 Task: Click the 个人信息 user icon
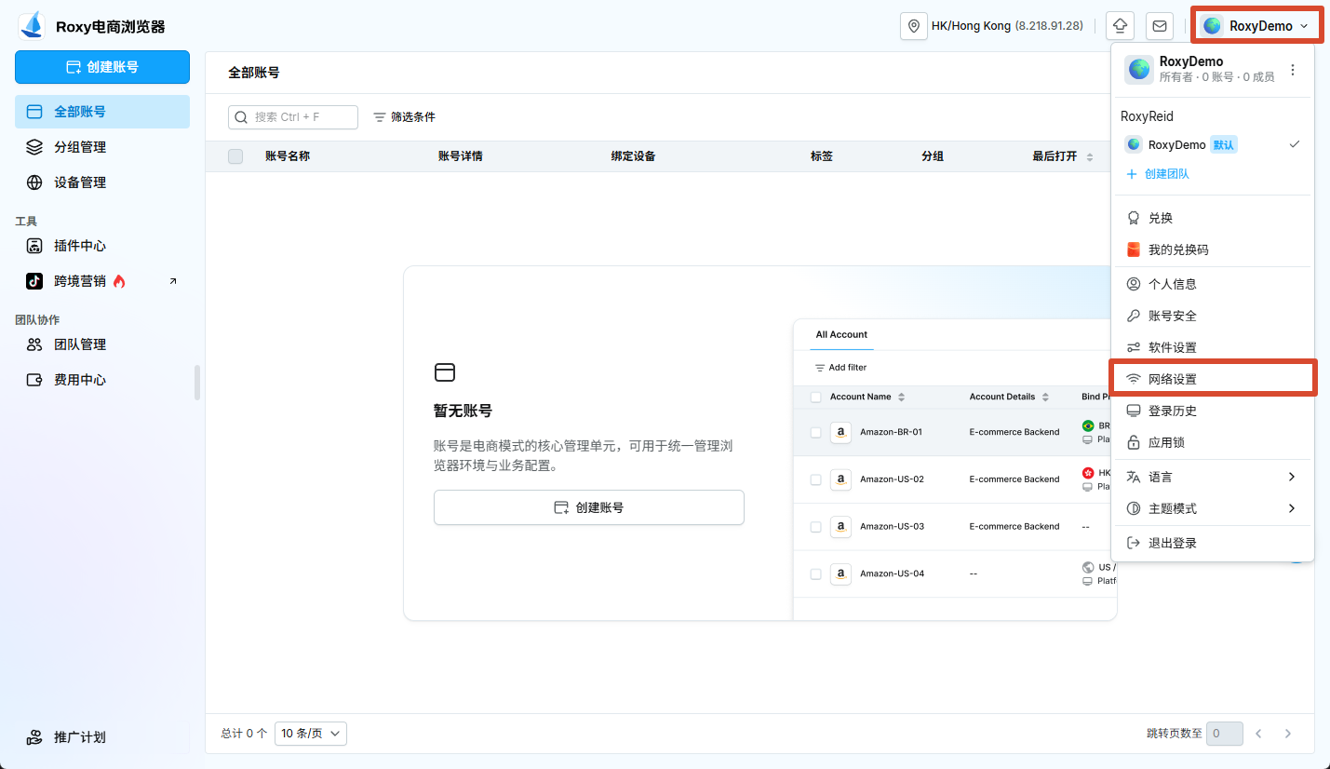click(1134, 284)
